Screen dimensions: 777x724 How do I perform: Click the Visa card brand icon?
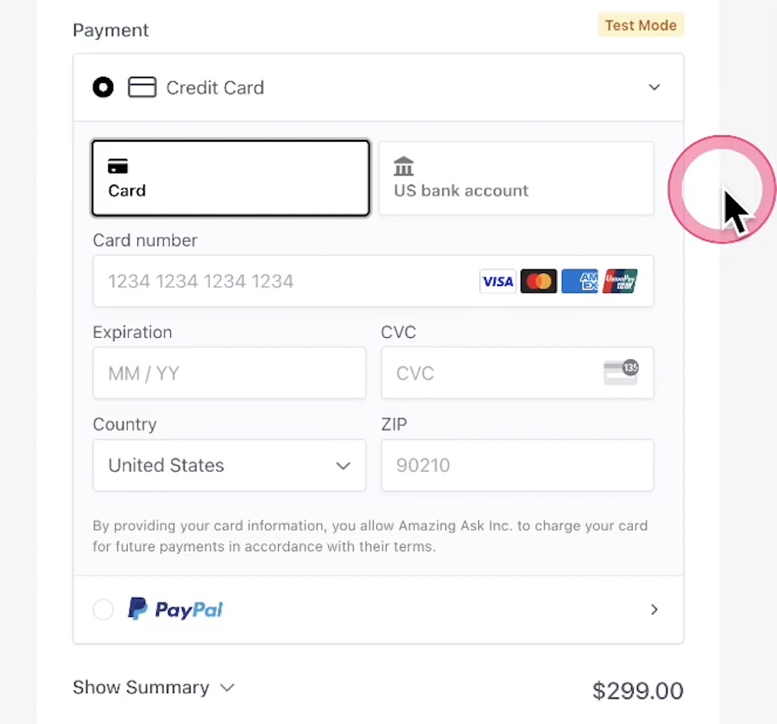pos(497,281)
